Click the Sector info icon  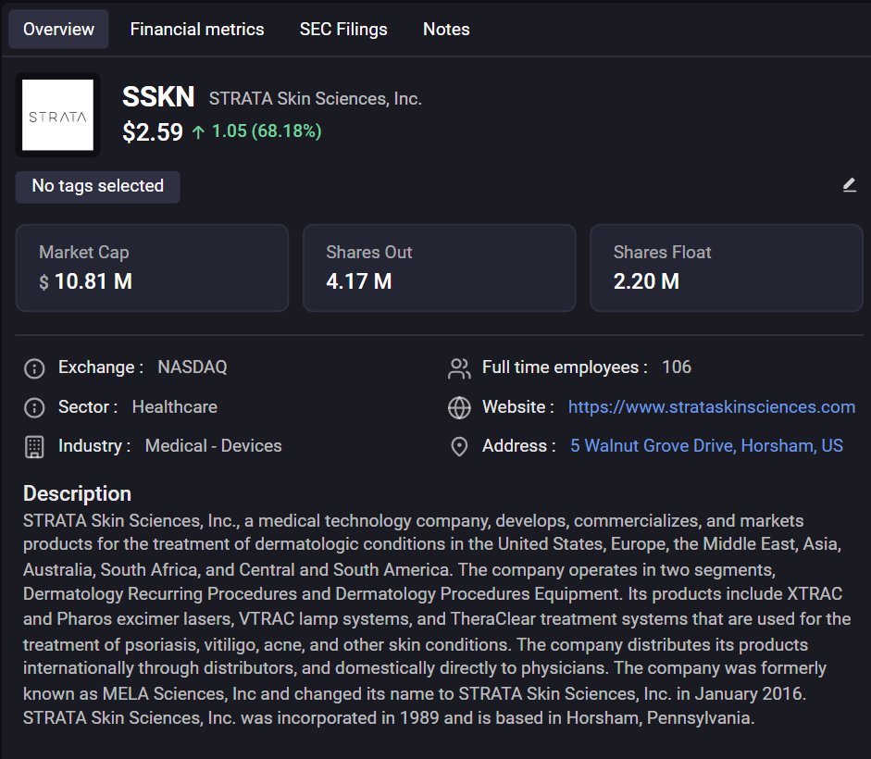(34, 408)
